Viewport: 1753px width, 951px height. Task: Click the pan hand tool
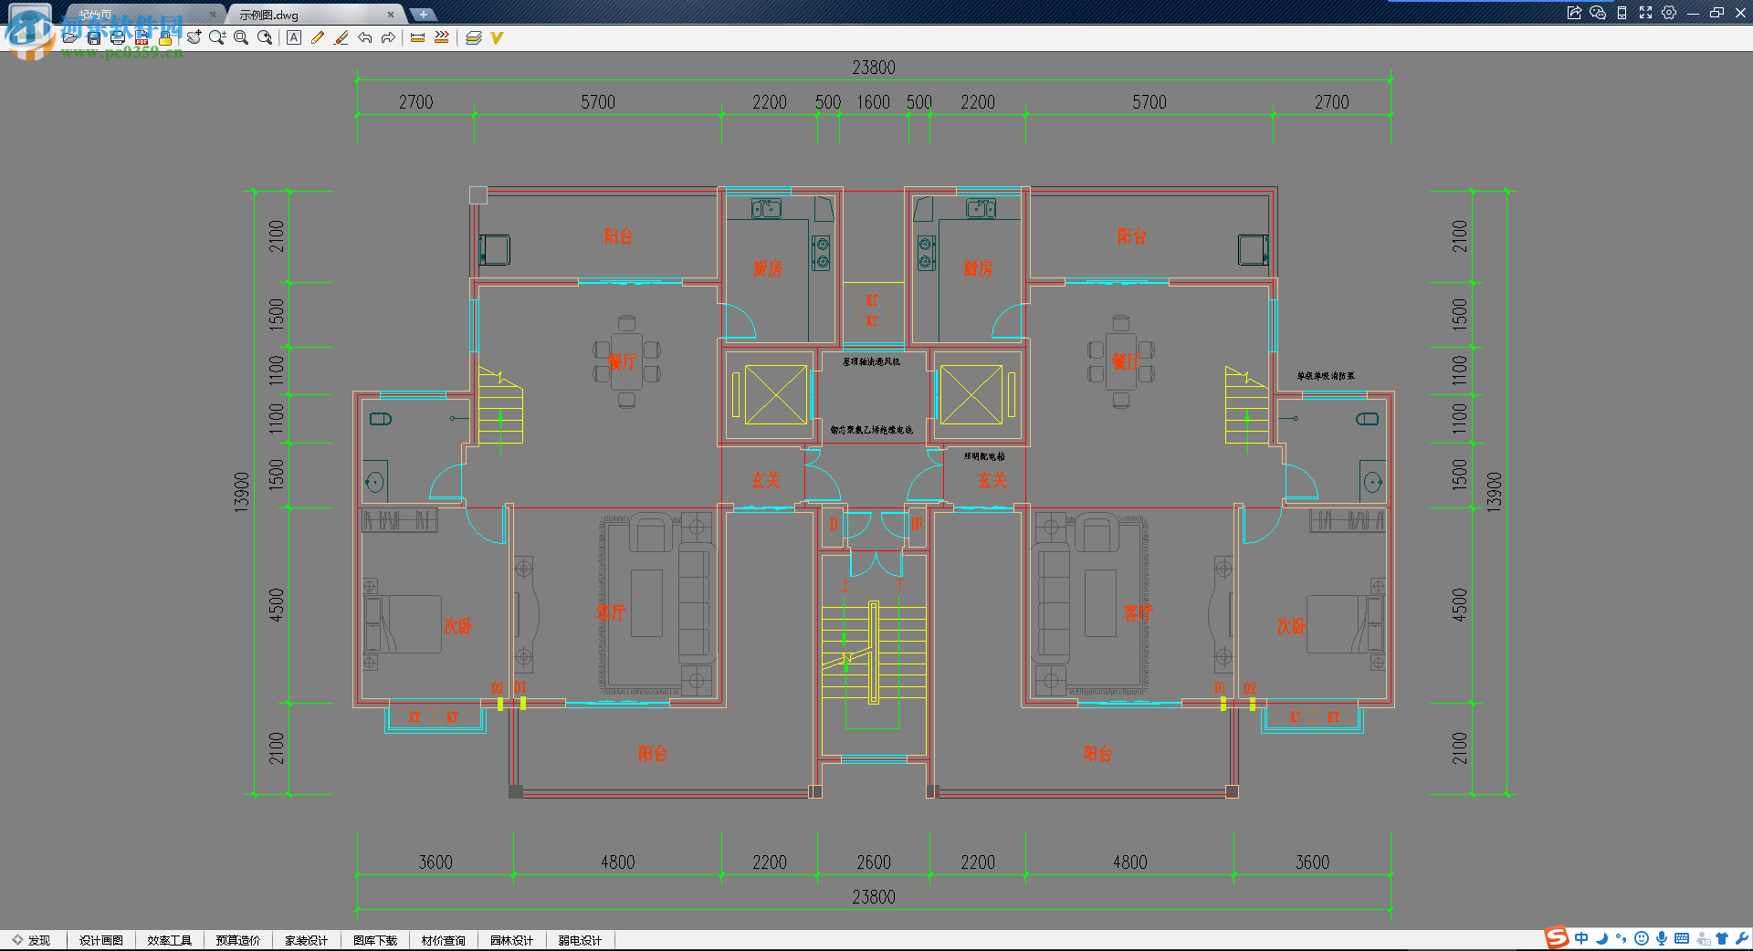(194, 38)
